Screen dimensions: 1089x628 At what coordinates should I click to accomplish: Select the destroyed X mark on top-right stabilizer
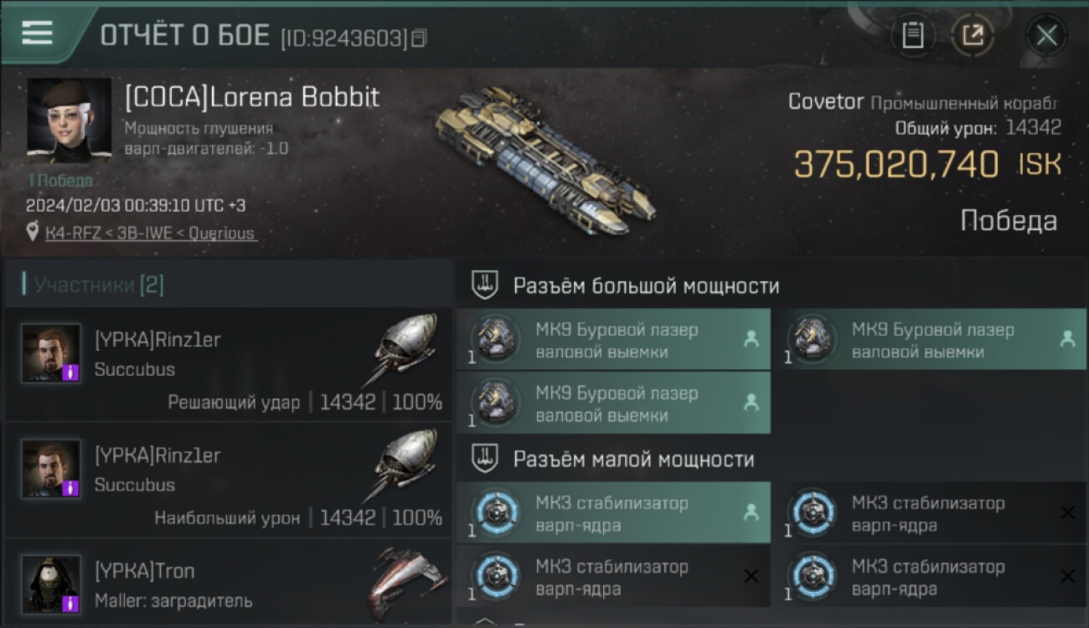(1067, 512)
